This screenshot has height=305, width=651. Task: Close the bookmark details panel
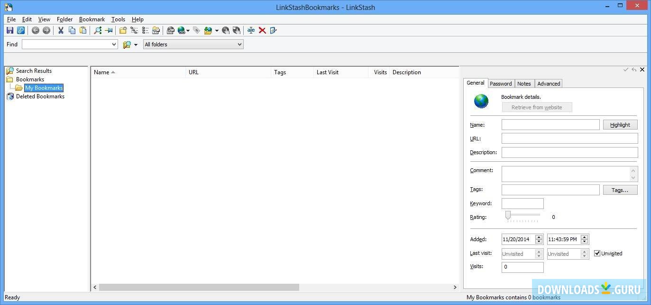click(642, 70)
